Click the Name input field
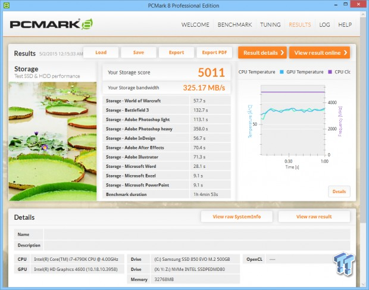 [197, 235]
